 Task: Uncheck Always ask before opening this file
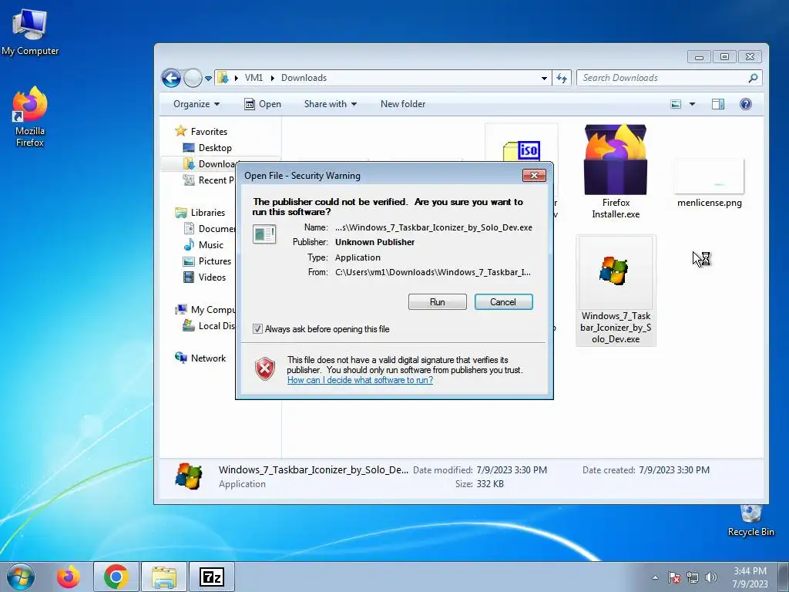click(x=257, y=329)
